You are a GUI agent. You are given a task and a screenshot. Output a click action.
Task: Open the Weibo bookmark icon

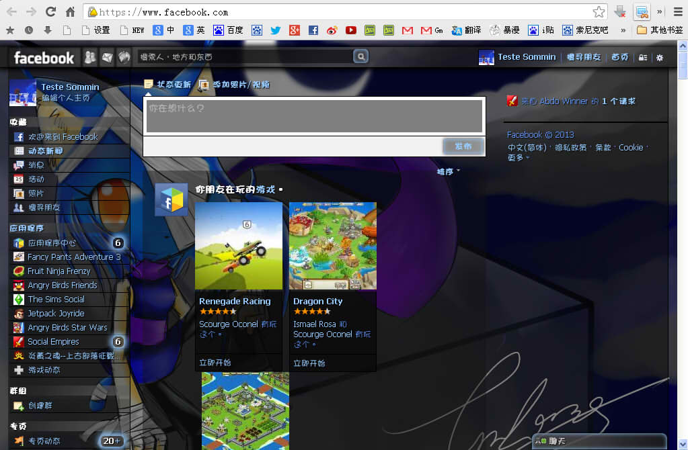[332, 30]
